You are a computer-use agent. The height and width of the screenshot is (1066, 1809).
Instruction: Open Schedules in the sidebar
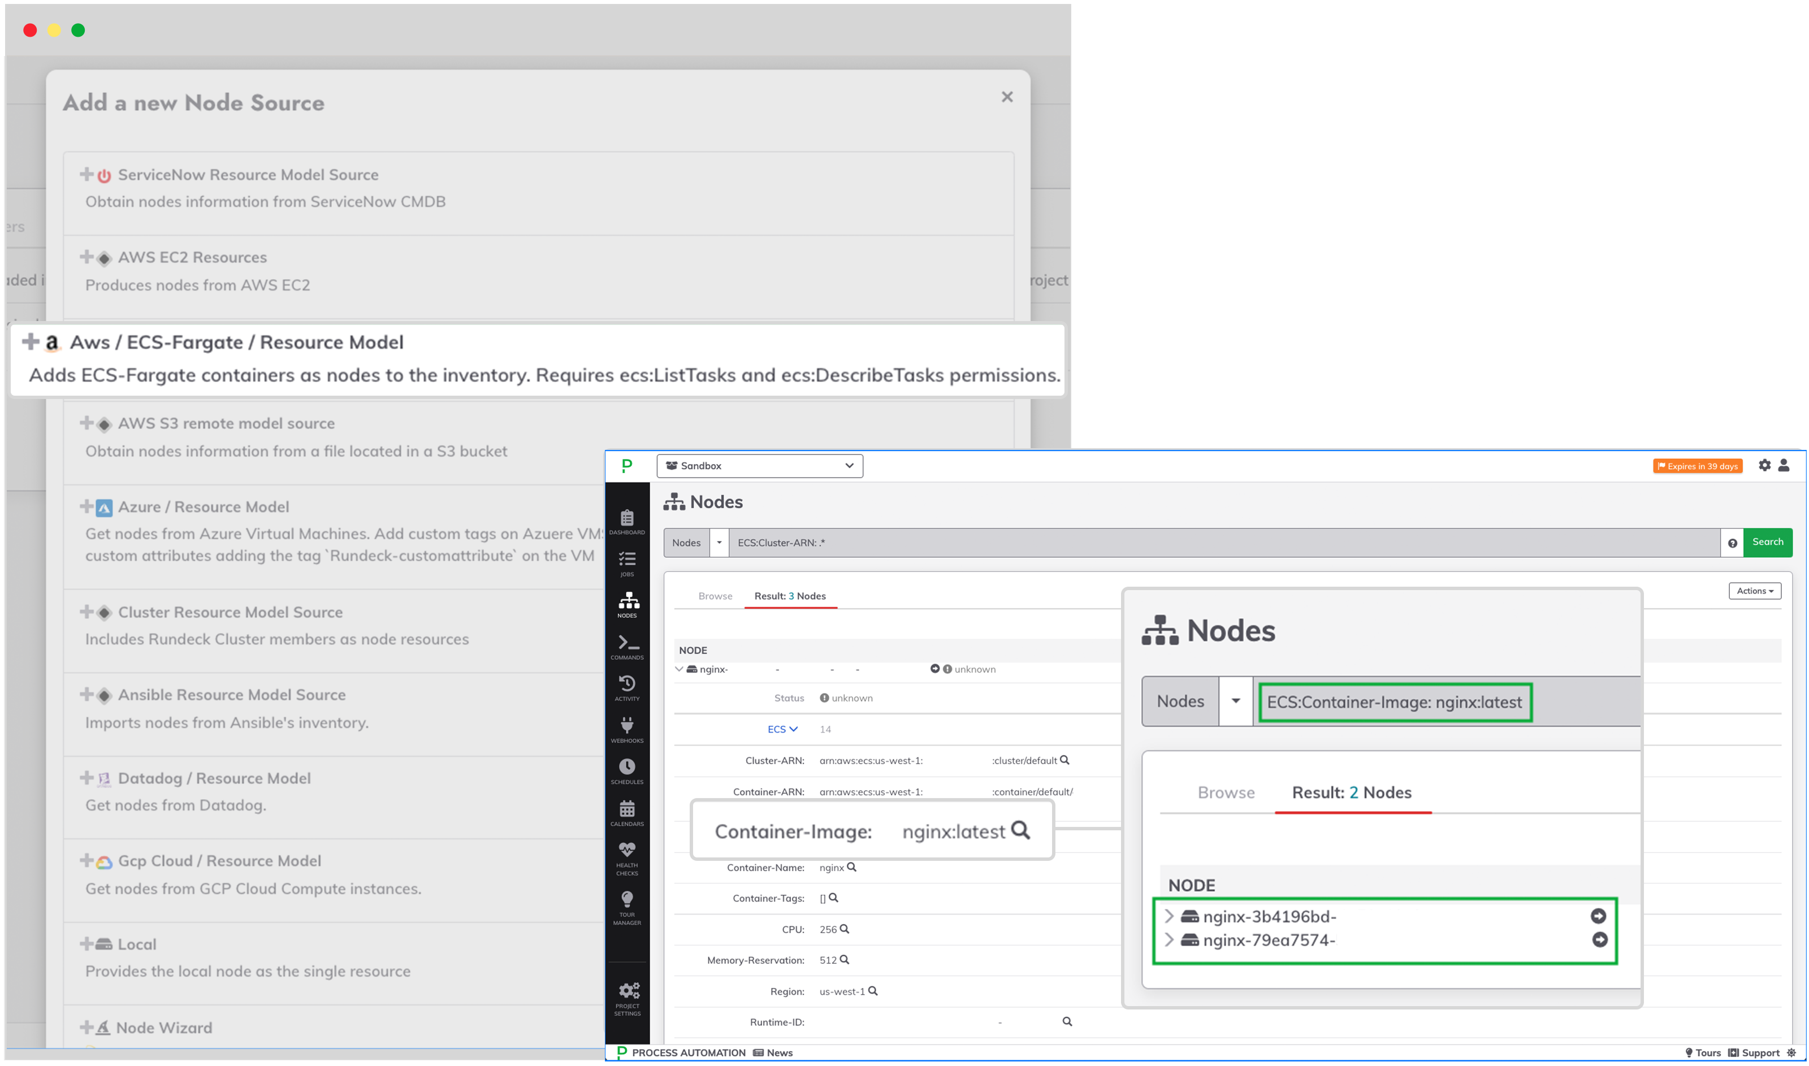coord(626,772)
